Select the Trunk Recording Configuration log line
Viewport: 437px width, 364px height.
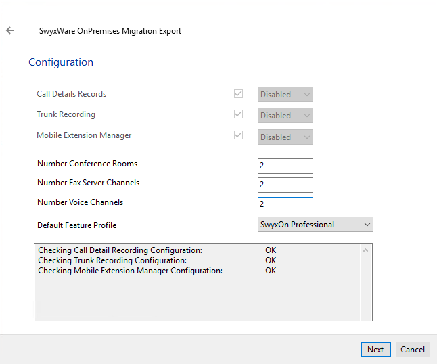tap(112, 260)
